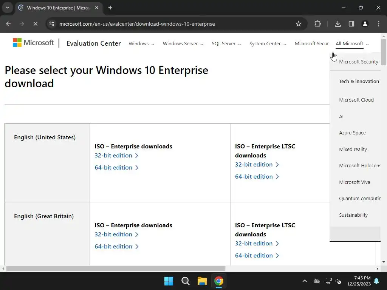Select AI menu entry

point(341,116)
